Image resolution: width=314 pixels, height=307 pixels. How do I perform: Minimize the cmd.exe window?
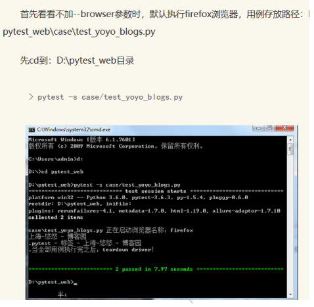[258, 128]
